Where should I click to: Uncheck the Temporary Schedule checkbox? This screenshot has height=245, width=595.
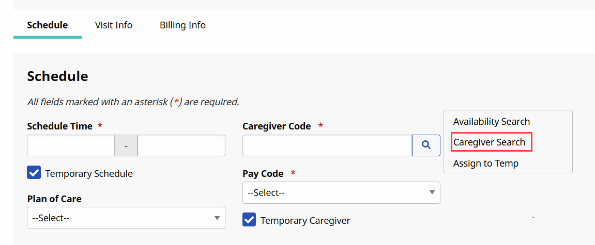(34, 173)
